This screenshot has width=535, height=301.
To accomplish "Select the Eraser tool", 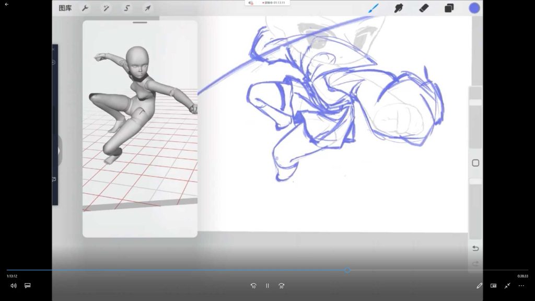I will [x=424, y=8].
